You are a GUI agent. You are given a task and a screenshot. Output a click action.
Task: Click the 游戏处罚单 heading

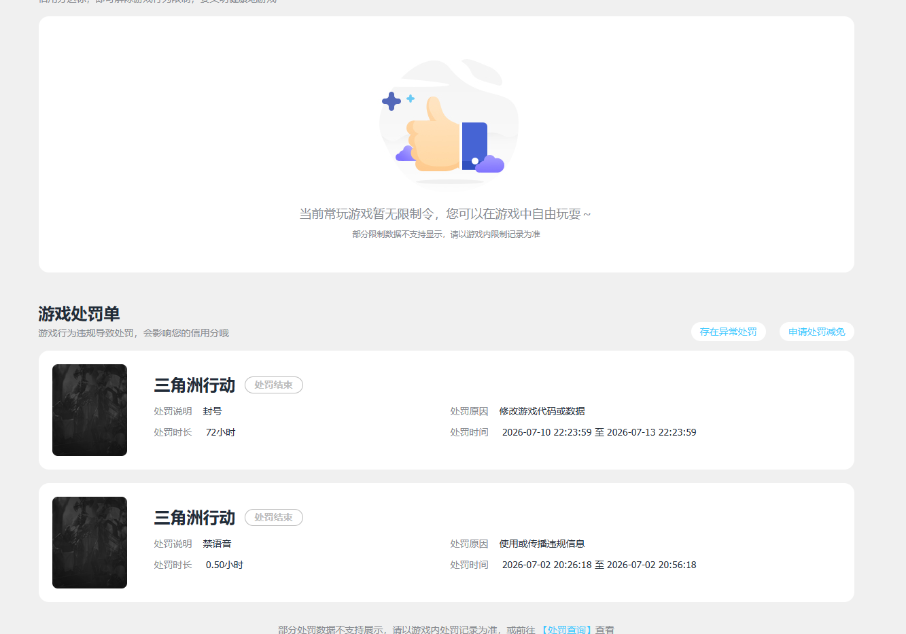[79, 313]
